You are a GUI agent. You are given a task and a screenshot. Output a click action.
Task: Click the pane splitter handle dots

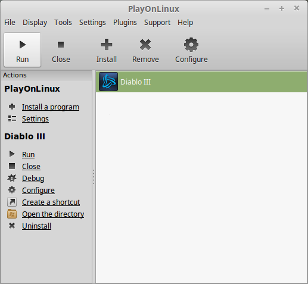[94, 177]
